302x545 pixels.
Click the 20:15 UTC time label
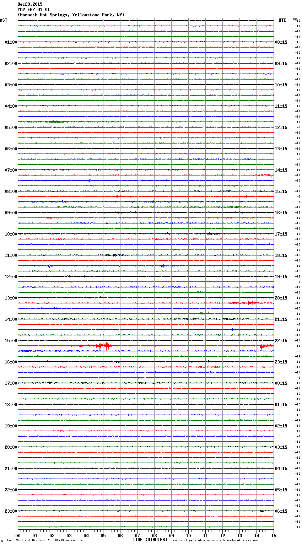point(281,298)
